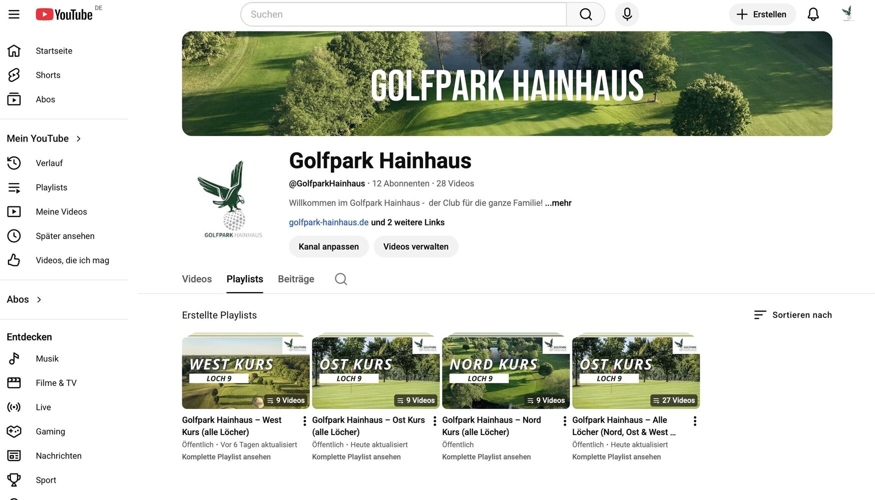Switch to the Beiträge tab
This screenshot has width=875, height=500.
click(x=296, y=279)
